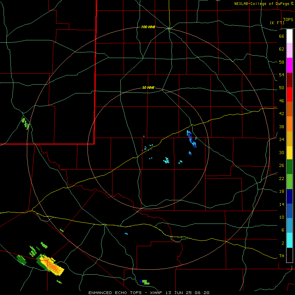The width and height of the screenshot is (295, 295).
Task: Select the dark red legend swatch
Action: pos(289,80)
